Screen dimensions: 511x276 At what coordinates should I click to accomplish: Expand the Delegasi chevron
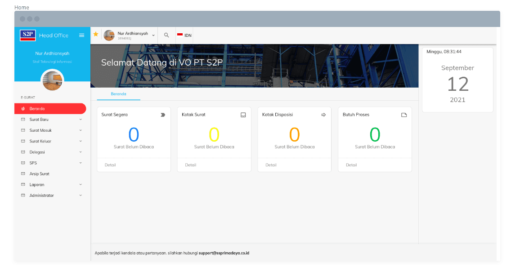81,152
